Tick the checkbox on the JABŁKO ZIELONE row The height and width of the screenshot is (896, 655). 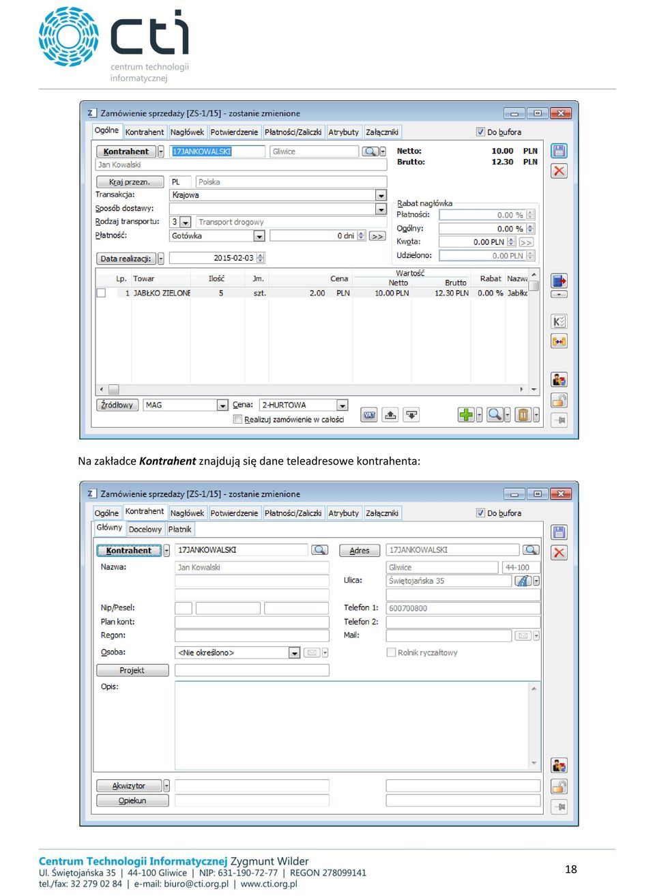tap(102, 293)
